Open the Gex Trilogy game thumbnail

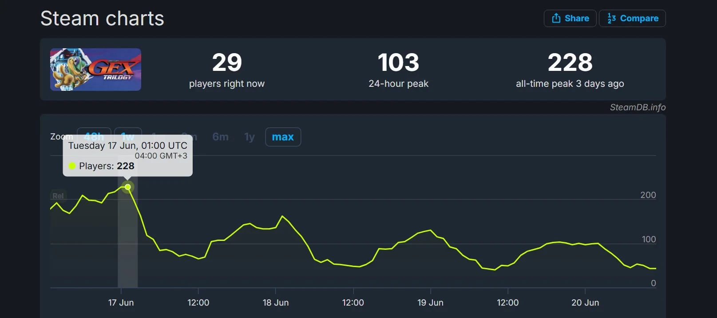coord(95,70)
